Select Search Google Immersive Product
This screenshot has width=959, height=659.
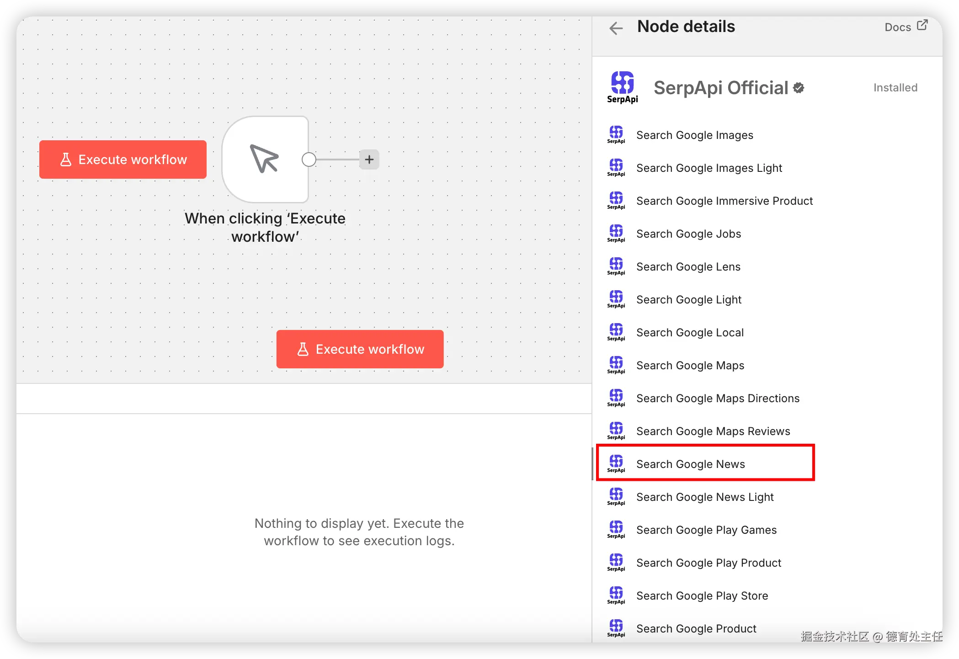coord(724,201)
